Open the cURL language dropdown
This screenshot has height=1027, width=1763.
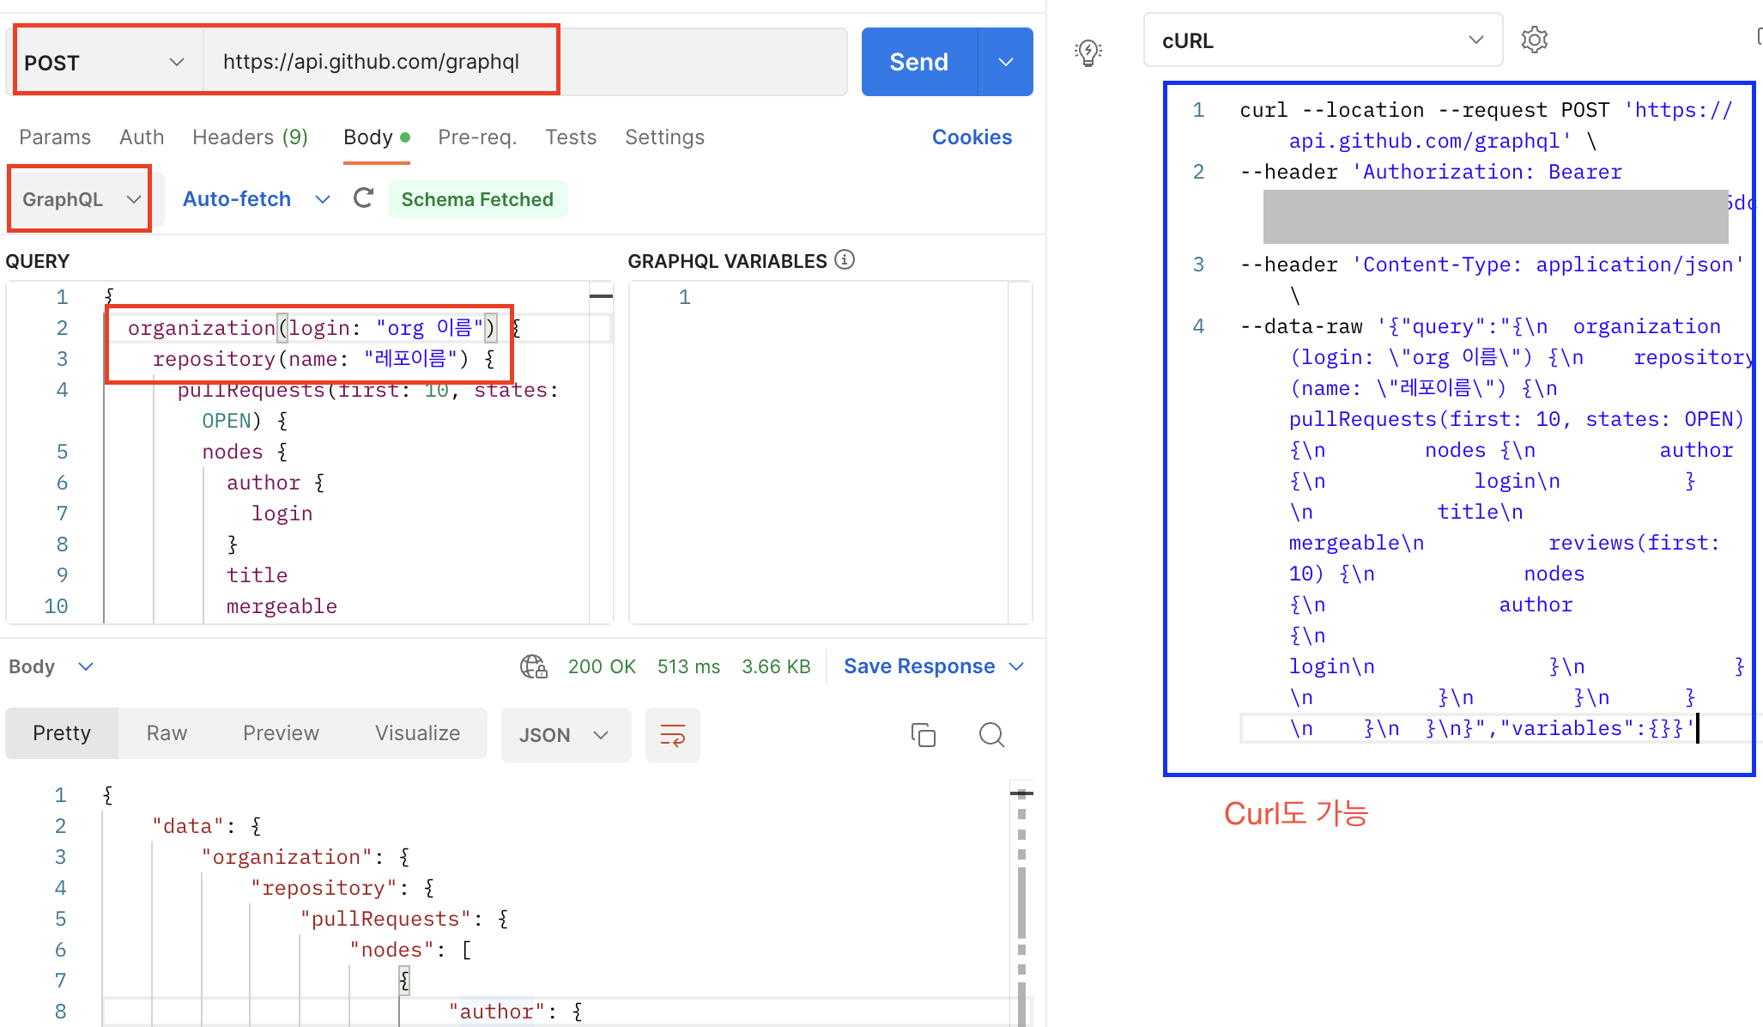point(1322,40)
